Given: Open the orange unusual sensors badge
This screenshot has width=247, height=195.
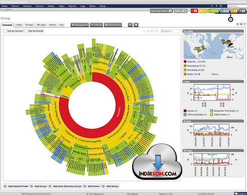Looking at the screenshot, I should (234, 11).
